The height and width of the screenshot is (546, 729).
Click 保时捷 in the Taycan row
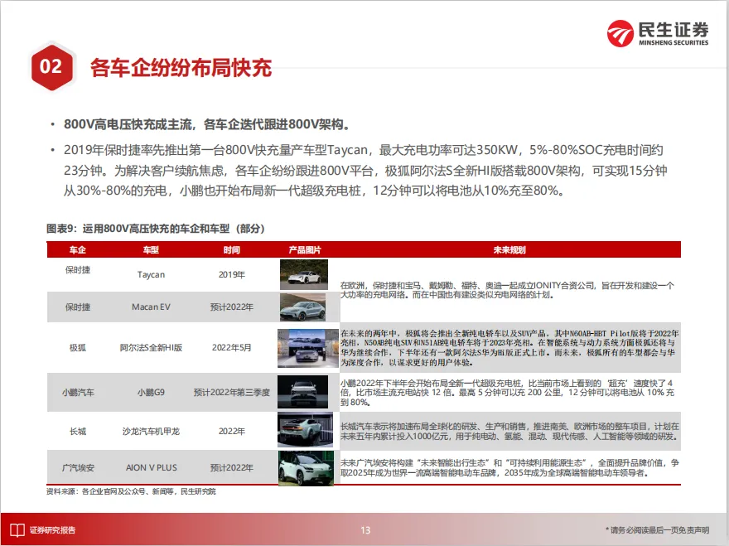click(78, 270)
